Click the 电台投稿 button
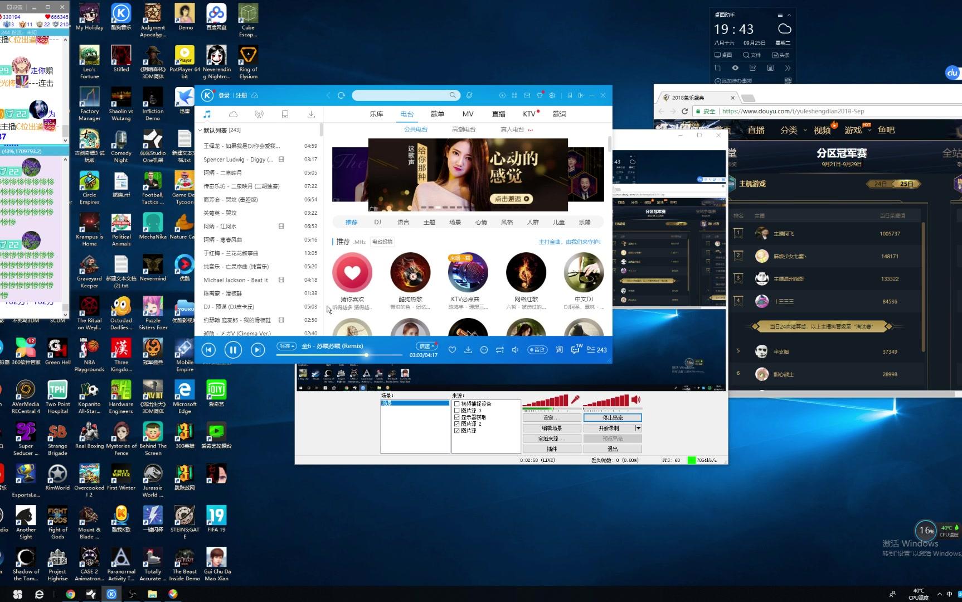 click(382, 242)
